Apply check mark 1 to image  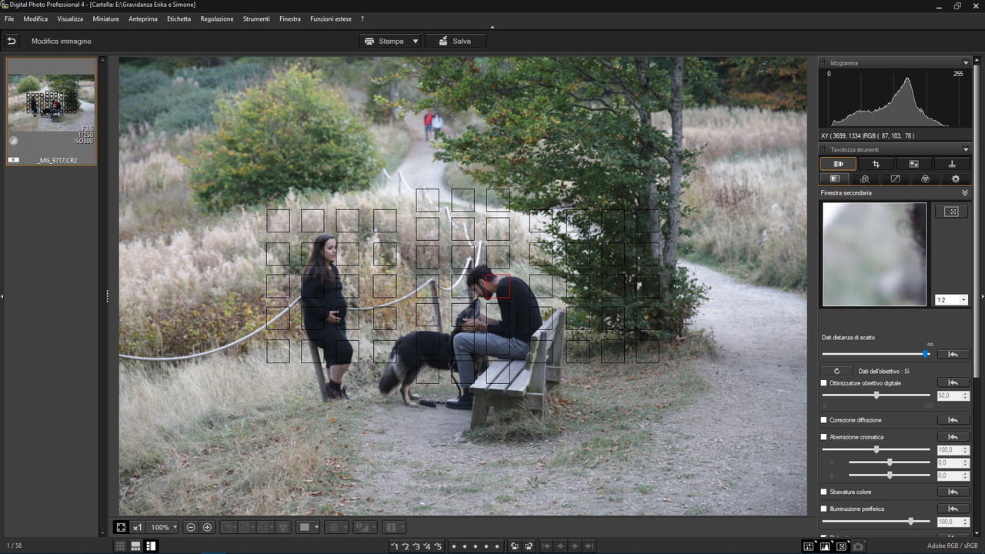(395, 546)
